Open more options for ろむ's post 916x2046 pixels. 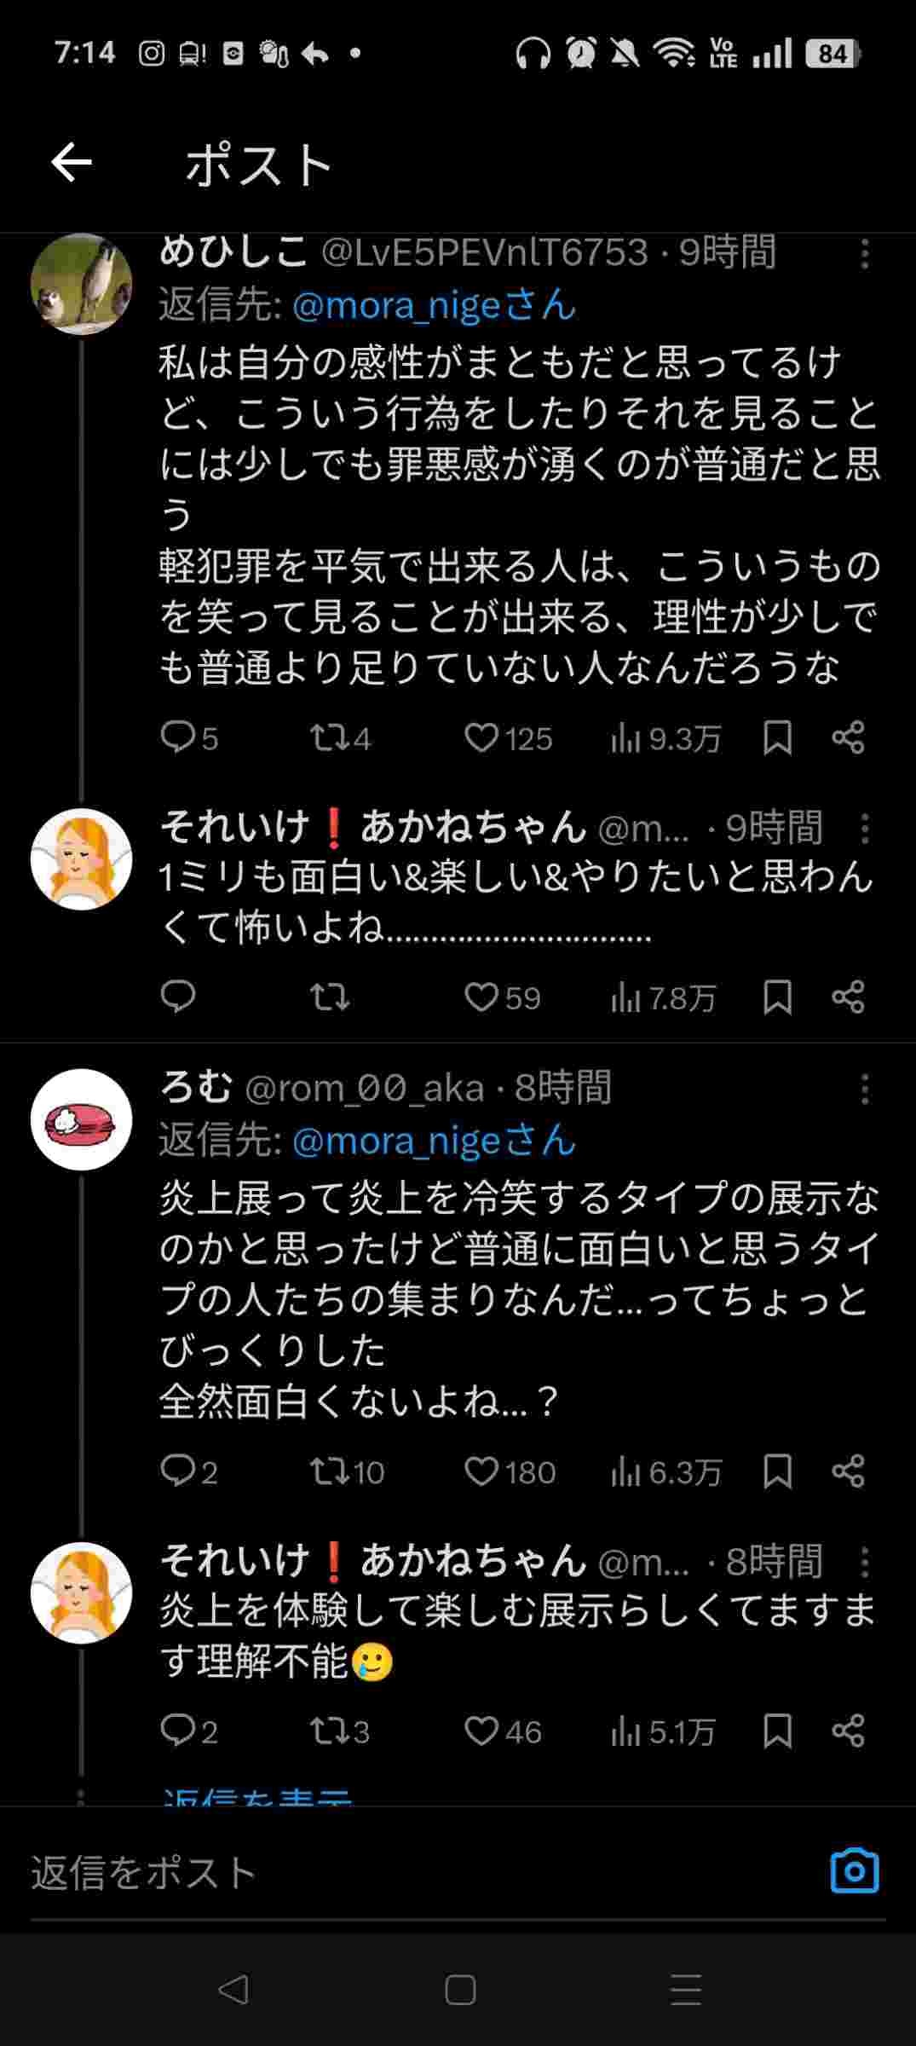(865, 1089)
